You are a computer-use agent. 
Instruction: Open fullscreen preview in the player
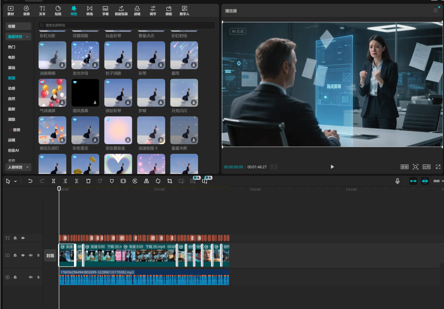pos(438,167)
